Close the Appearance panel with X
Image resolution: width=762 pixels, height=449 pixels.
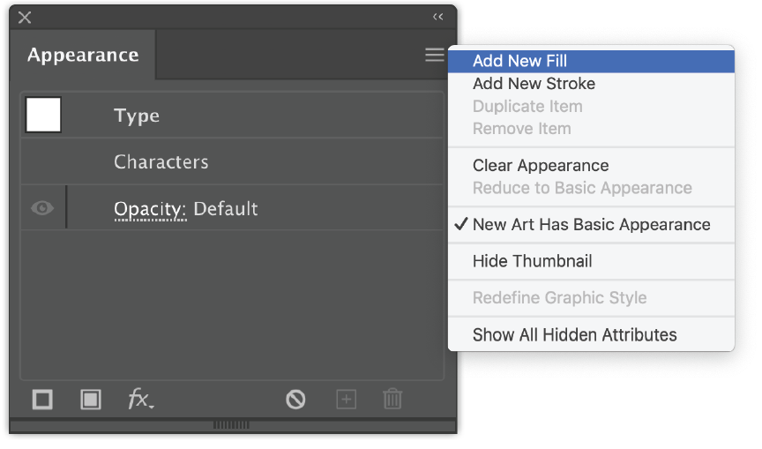coord(25,18)
